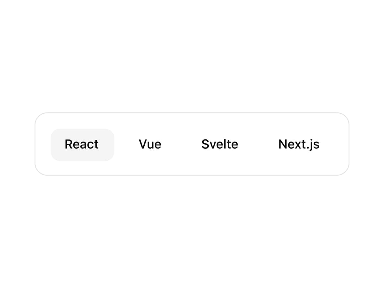Show Svelte framework content
The image size is (384, 288).
point(220,145)
